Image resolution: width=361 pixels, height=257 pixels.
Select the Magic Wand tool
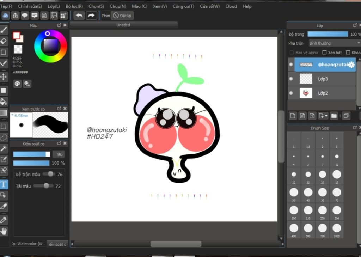click(4, 148)
